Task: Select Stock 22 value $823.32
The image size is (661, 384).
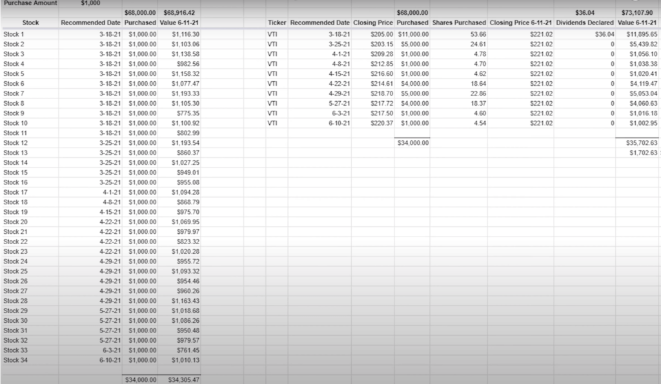Action: pos(188,242)
